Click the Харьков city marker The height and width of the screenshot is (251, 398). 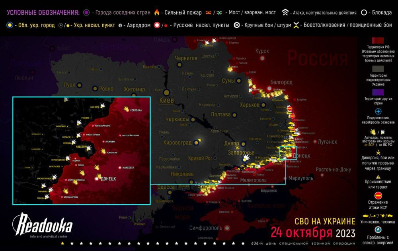263,105
